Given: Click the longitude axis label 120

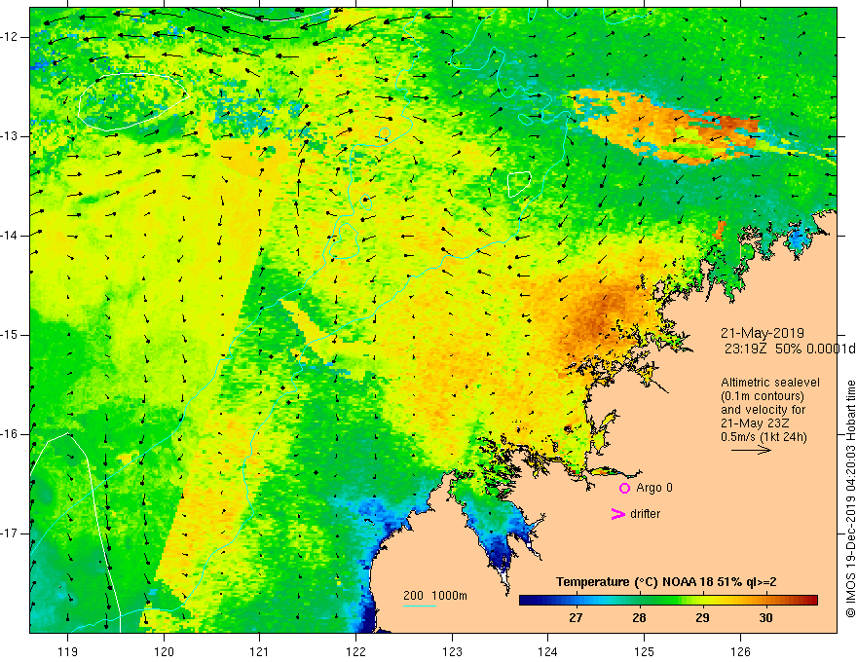Looking at the screenshot, I should pos(164,651).
